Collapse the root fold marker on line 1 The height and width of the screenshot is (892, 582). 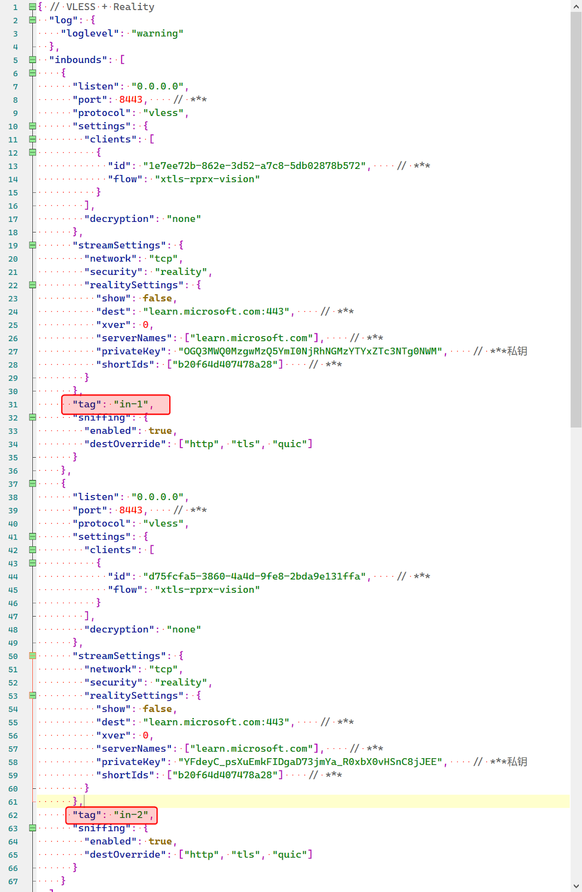point(32,7)
